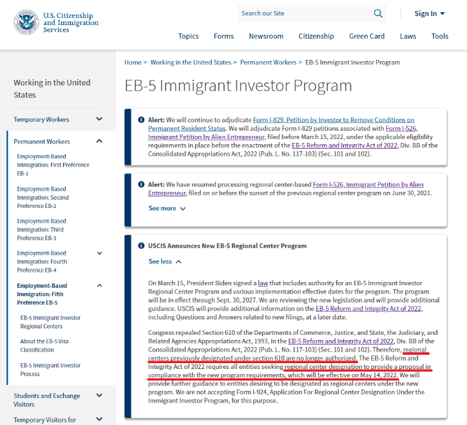
Task: Expand the See more alert text
Action: click(167, 209)
